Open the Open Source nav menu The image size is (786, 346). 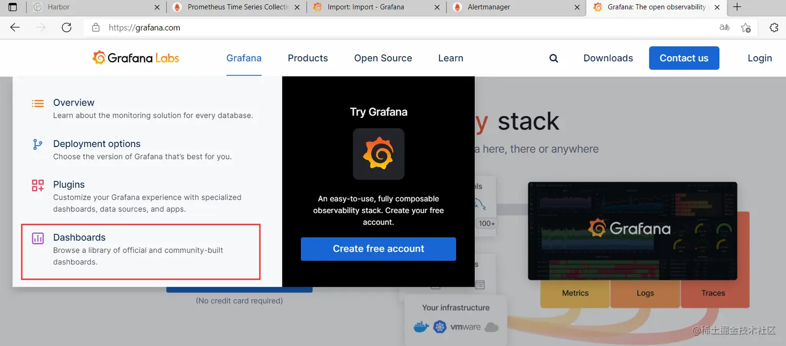(383, 58)
